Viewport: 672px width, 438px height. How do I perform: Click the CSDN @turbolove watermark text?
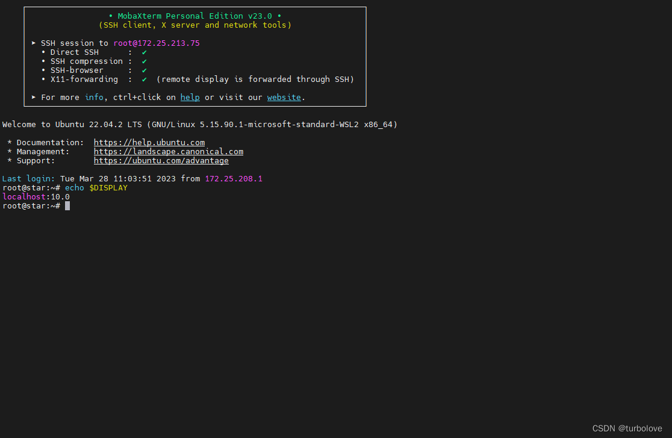point(627,428)
